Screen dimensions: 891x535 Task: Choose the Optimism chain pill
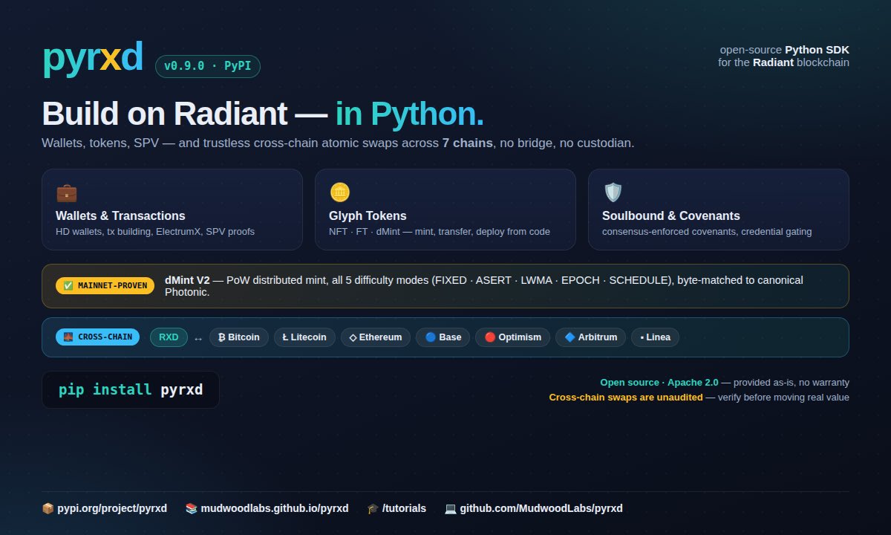point(512,337)
